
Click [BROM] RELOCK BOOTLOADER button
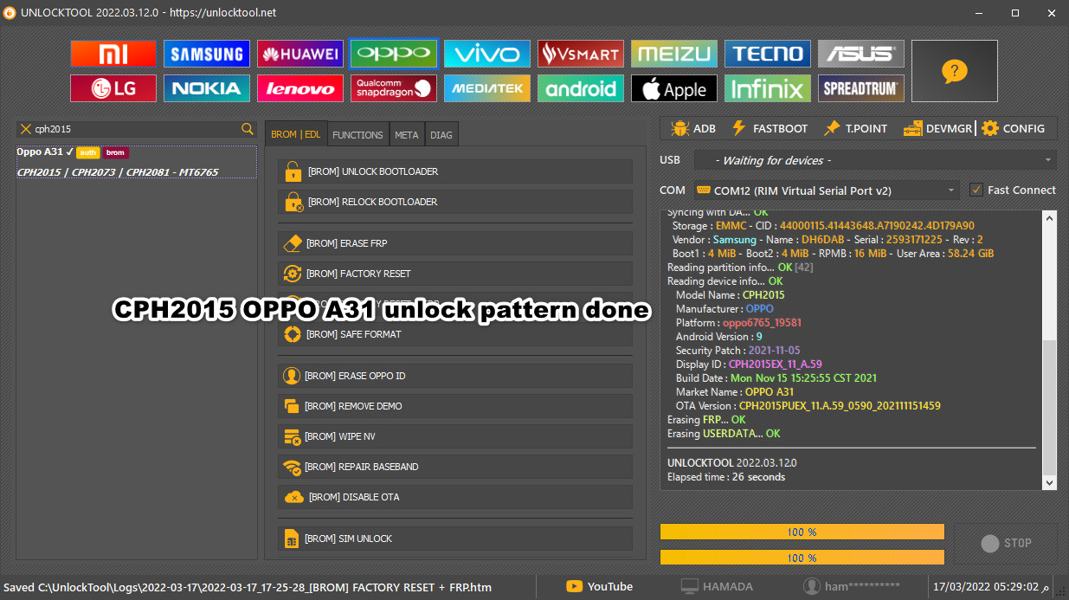pyautogui.click(x=455, y=202)
